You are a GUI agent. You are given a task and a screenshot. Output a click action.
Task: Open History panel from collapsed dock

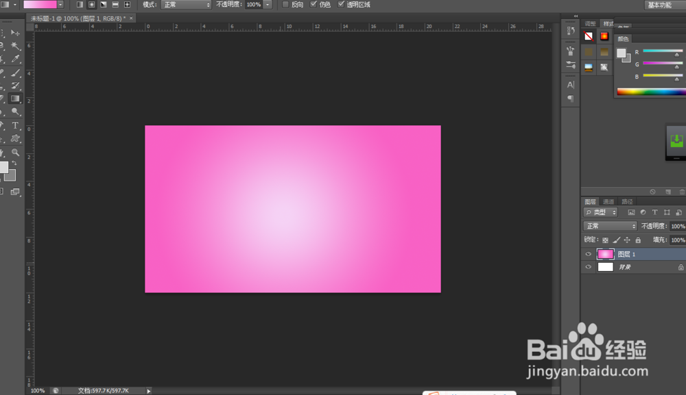pyautogui.click(x=571, y=31)
